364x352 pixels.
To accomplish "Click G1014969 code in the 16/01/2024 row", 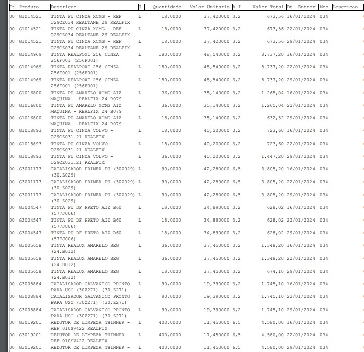I will pos(30,54).
